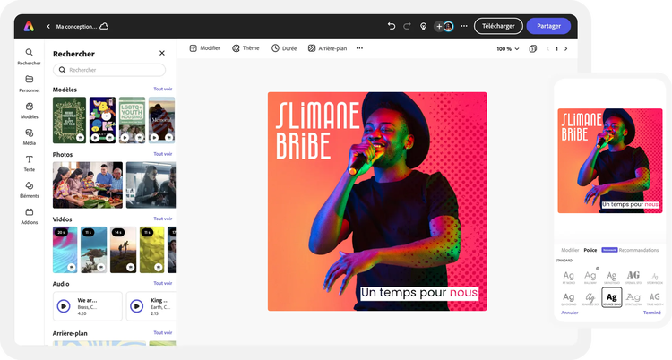This screenshot has width=672, height=360.
Task: Open the Thème options
Action: click(246, 48)
